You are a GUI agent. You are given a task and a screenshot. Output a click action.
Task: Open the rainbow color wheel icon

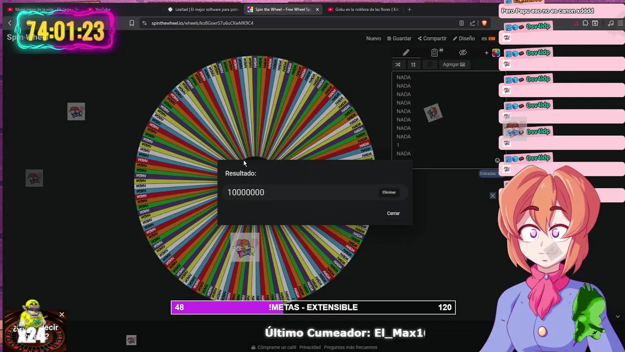tap(496, 53)
